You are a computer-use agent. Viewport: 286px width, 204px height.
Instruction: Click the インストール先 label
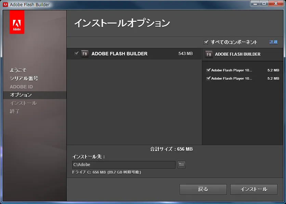pyautogui.click(x=89, y=157)
